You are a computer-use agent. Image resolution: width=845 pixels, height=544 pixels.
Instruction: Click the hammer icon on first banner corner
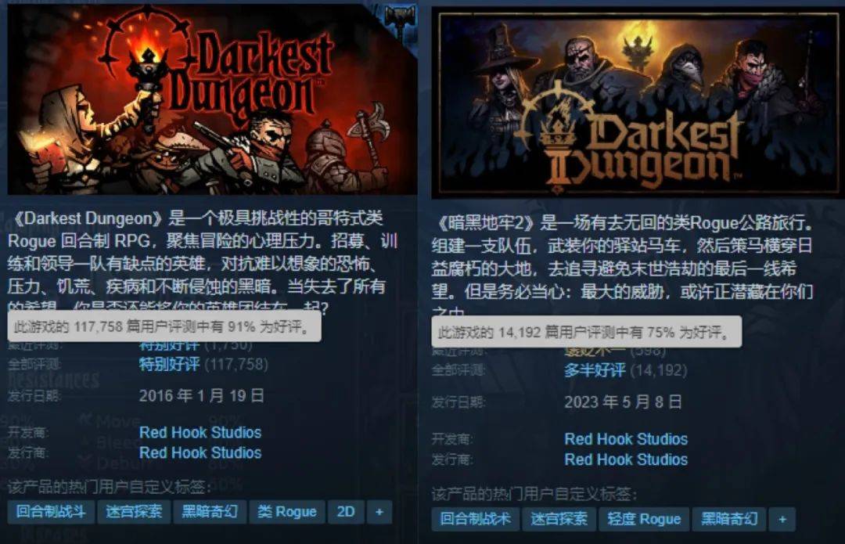[x=400, y=20]
